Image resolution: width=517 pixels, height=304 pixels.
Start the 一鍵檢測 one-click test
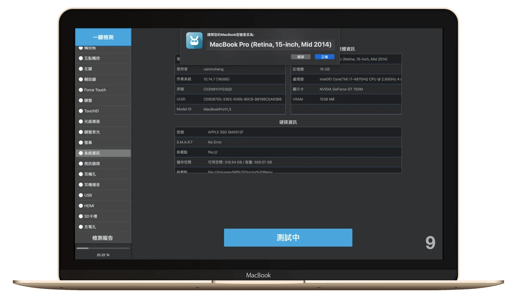pyautogui.click(x=103, y=38)
